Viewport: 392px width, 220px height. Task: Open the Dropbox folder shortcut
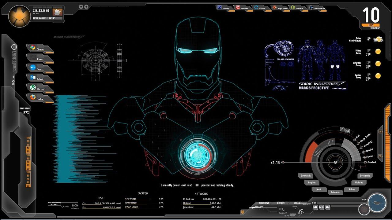tap(312, 182)
